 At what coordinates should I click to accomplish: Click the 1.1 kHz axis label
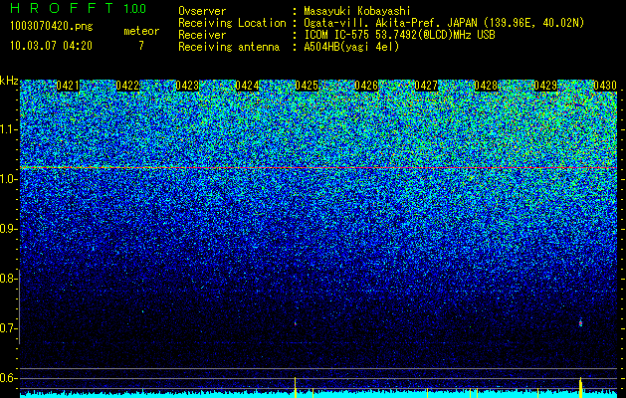tap(7, 130)
